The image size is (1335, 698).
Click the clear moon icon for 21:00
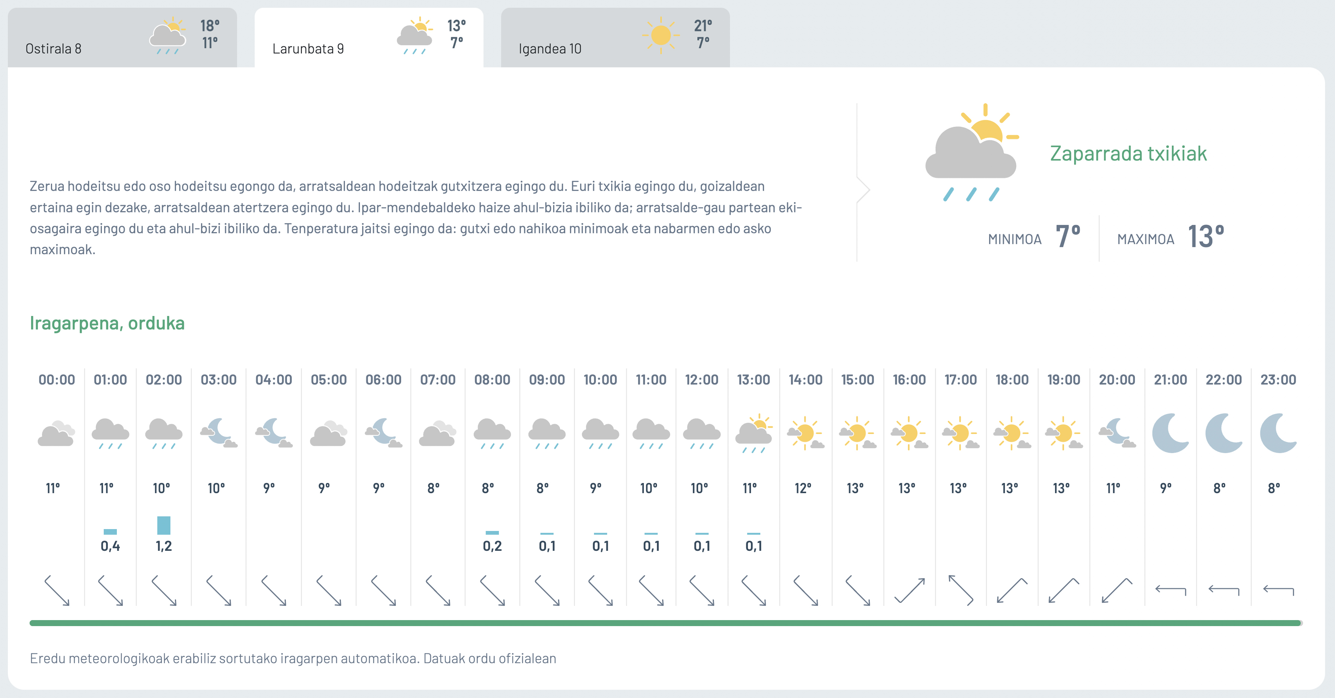pyautogui.click(x=1171, y=433)
